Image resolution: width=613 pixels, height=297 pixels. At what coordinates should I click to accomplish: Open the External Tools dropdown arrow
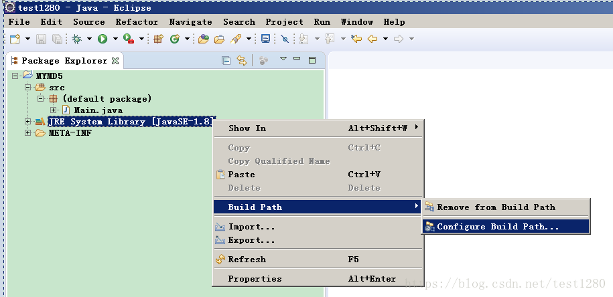pyautogui.click(x=141, y=39)
